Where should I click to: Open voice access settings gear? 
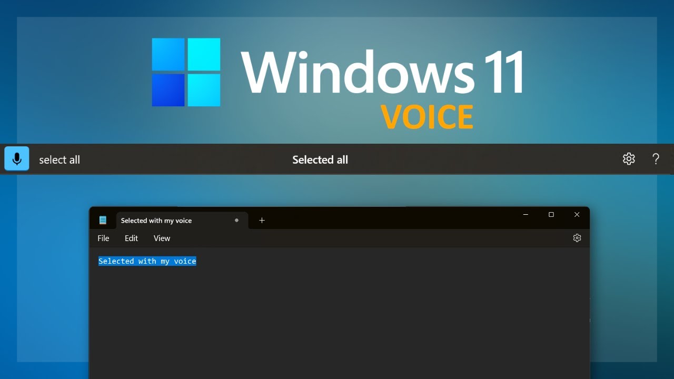click(629, 159)
